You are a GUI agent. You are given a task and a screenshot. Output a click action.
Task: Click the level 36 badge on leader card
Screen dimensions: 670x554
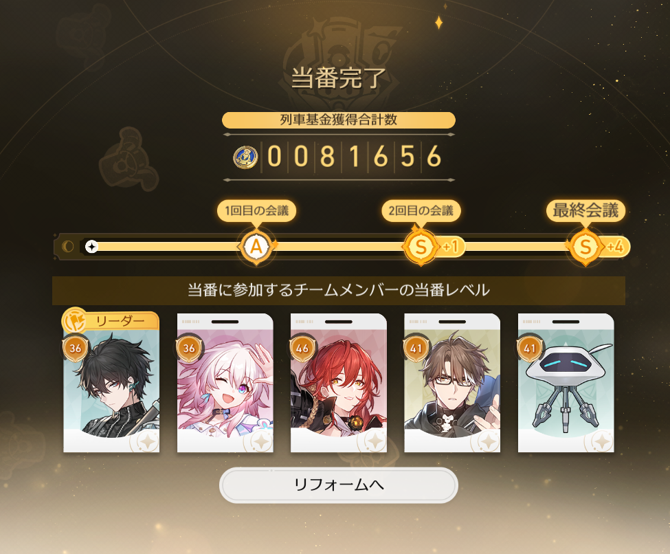point(76,348)
